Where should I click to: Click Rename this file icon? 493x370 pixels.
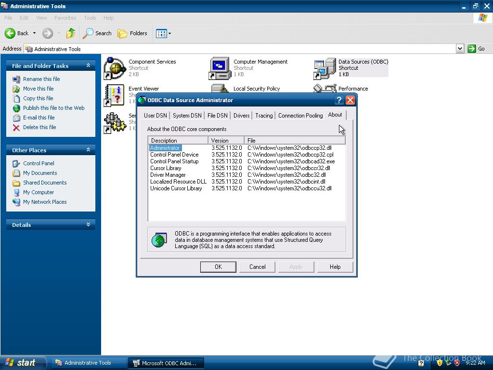(16, 79)
